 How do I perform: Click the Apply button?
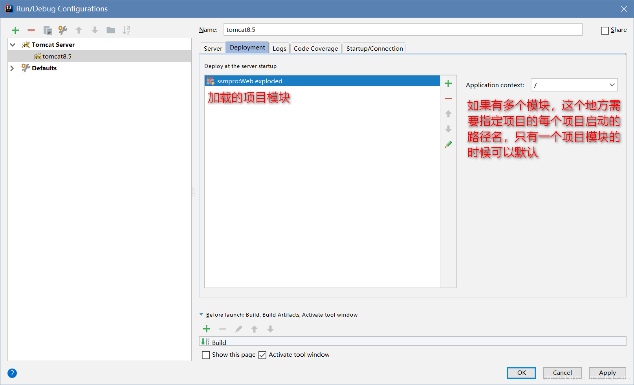pos(607,373)
